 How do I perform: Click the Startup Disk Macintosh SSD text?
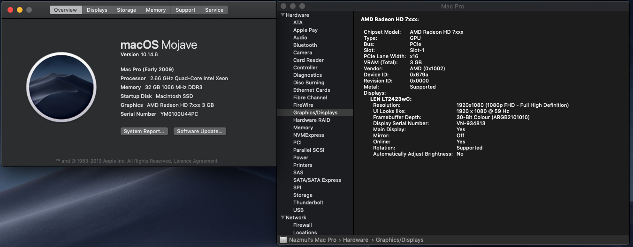(x=157, y=96)
